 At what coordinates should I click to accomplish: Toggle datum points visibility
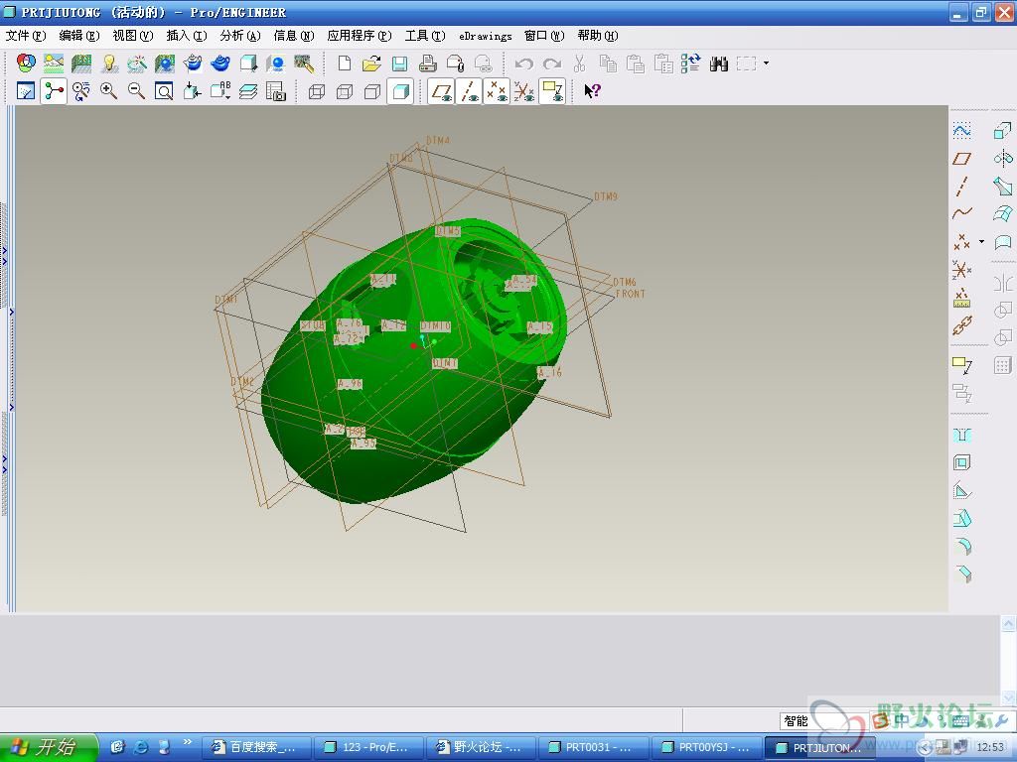coord(497,91)
